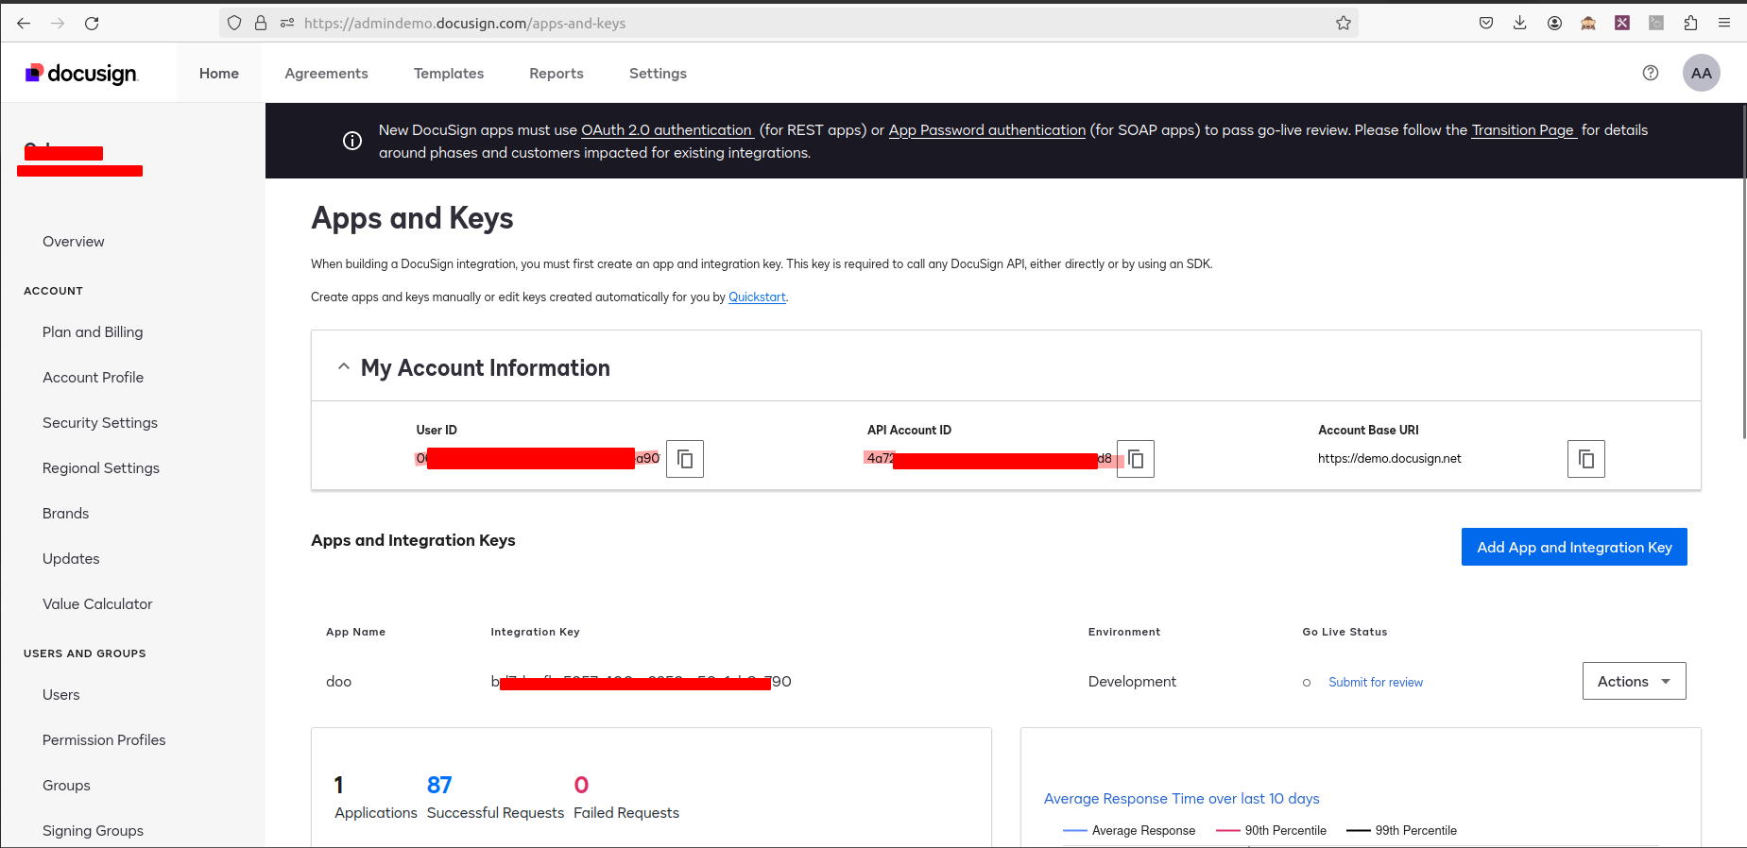Click the Go Live Status column header
The height and width of the screenshot is (848, 1747).
(x=1345, y=632)
